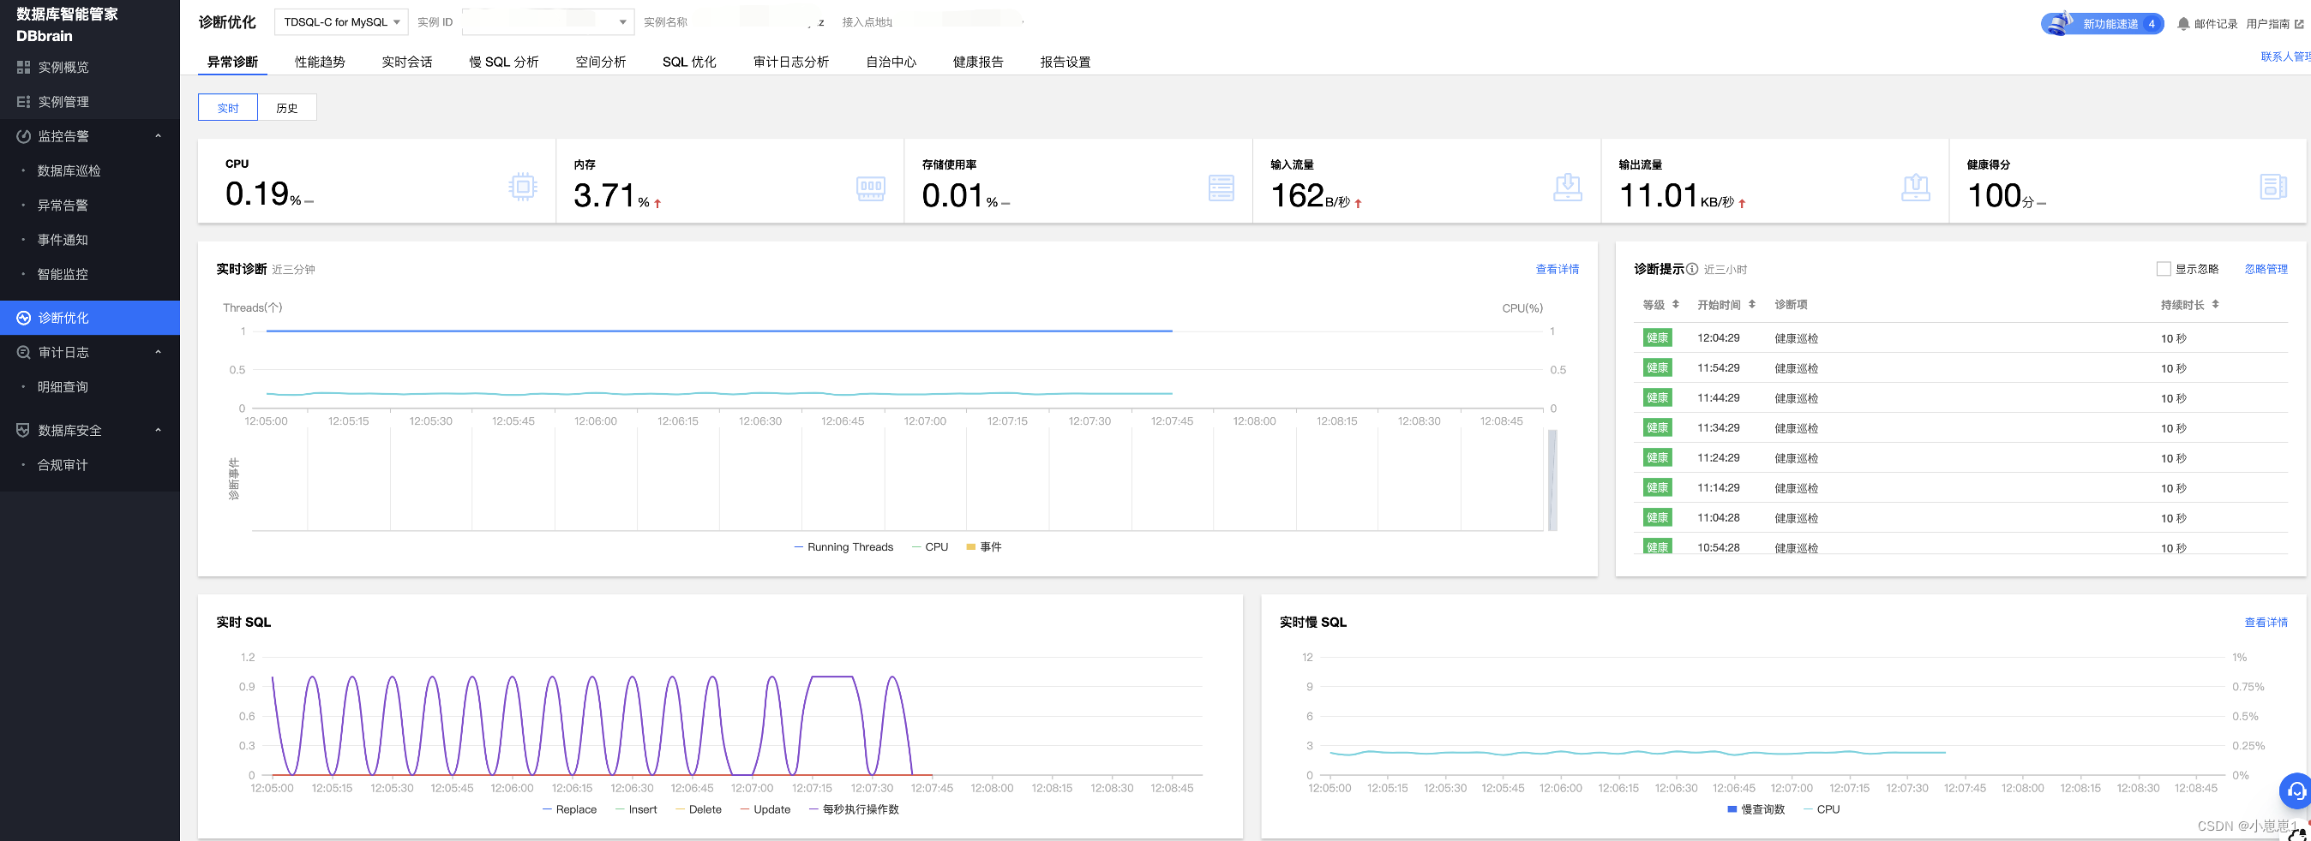The image size is (2311, 841).
Task: Sort by 等级 column arrows
Action: pos(1676,305)
